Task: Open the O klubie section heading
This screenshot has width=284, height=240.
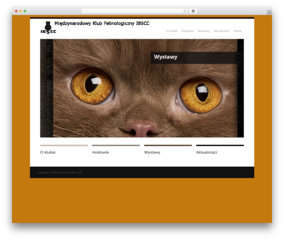Action: tap(48, 152)
